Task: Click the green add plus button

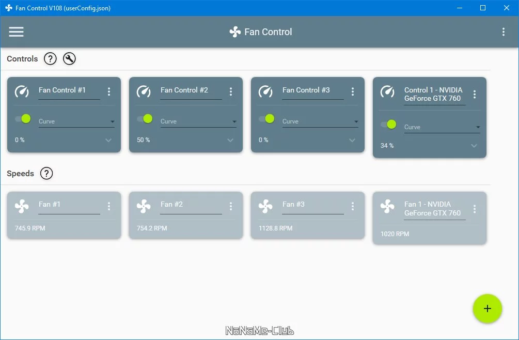Action: [x=487, y=308]
